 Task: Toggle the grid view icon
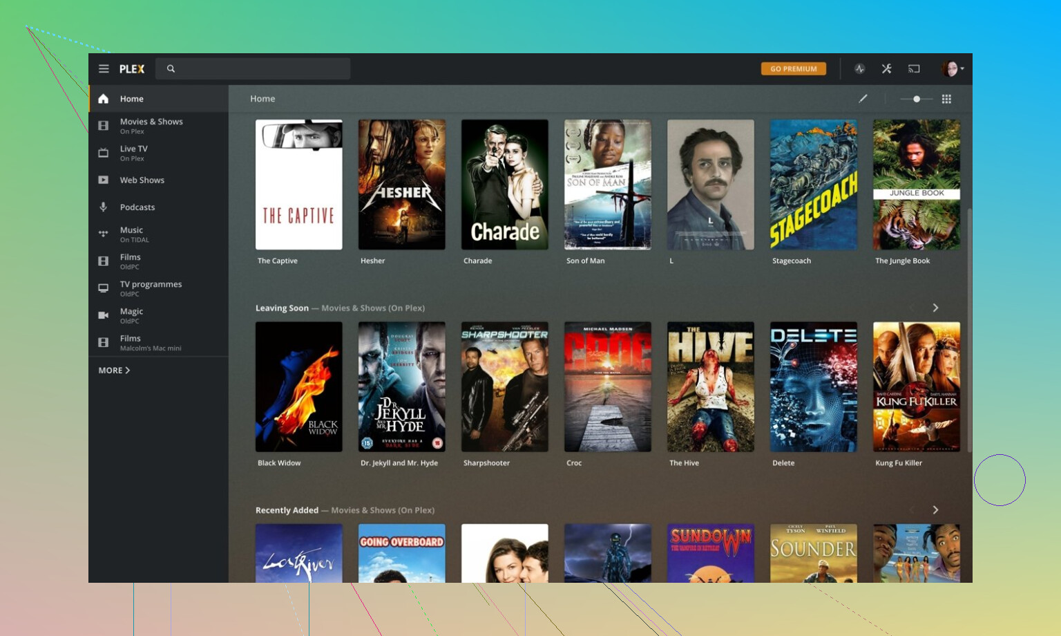(946, 99)
